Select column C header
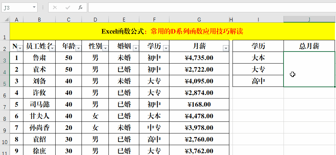 tap(68, 20)
